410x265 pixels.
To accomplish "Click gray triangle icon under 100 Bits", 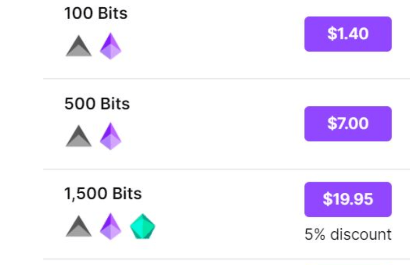I will click(78, 46).
